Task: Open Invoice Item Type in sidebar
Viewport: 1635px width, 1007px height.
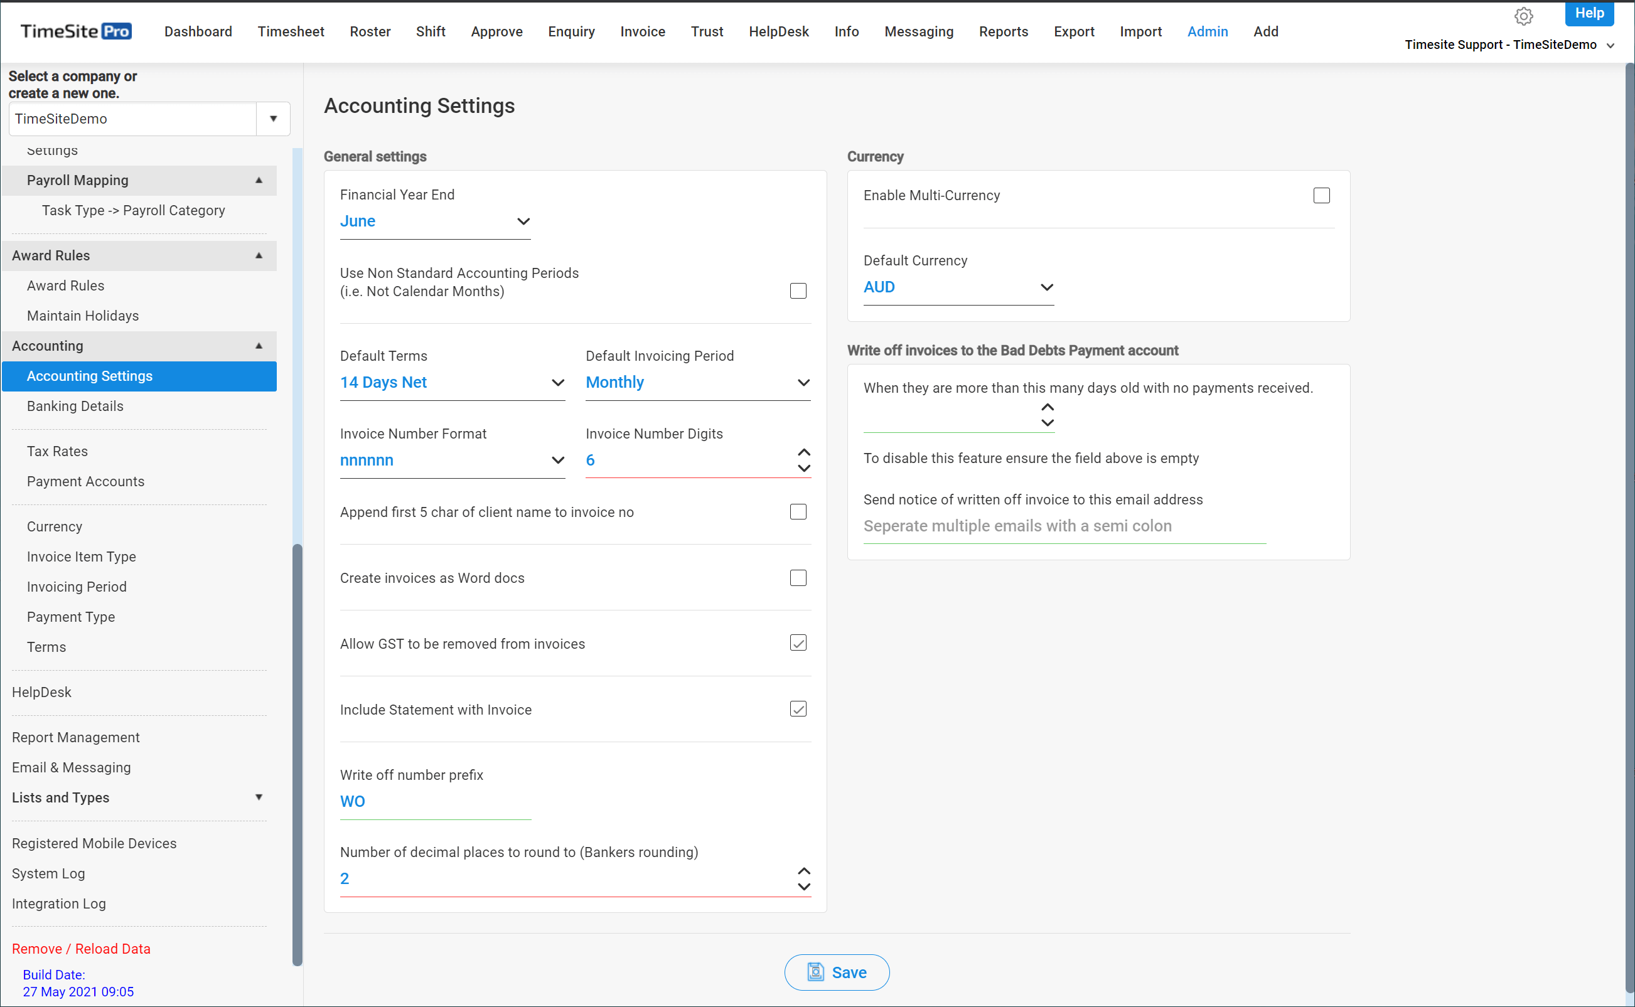Action: click(x=82, y=557)
